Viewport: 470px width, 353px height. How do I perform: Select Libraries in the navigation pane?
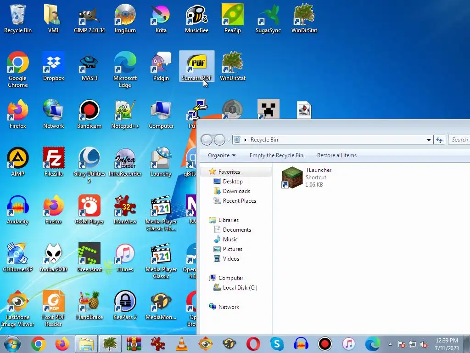[229, 220]
